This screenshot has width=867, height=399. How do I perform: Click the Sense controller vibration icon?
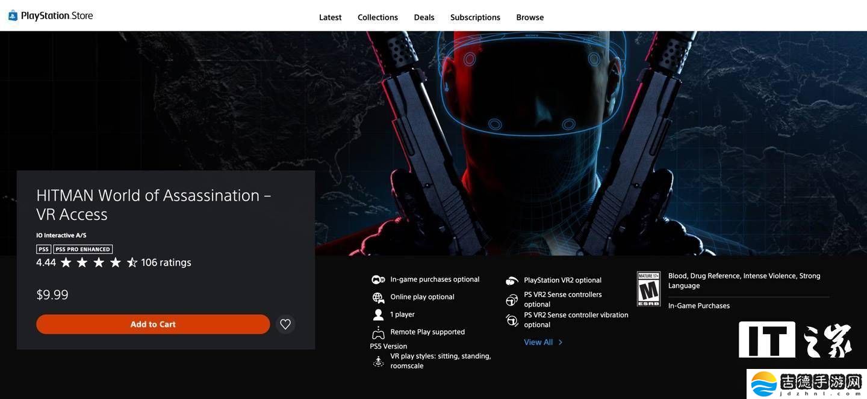(512, 320)
